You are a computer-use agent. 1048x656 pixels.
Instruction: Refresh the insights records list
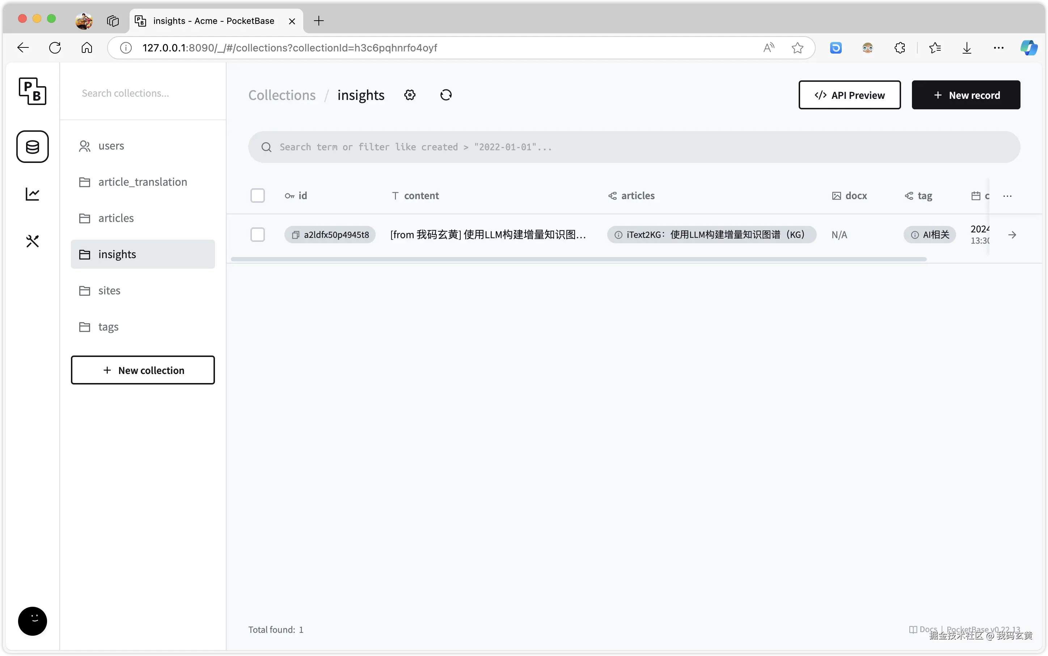pos(446,95)
